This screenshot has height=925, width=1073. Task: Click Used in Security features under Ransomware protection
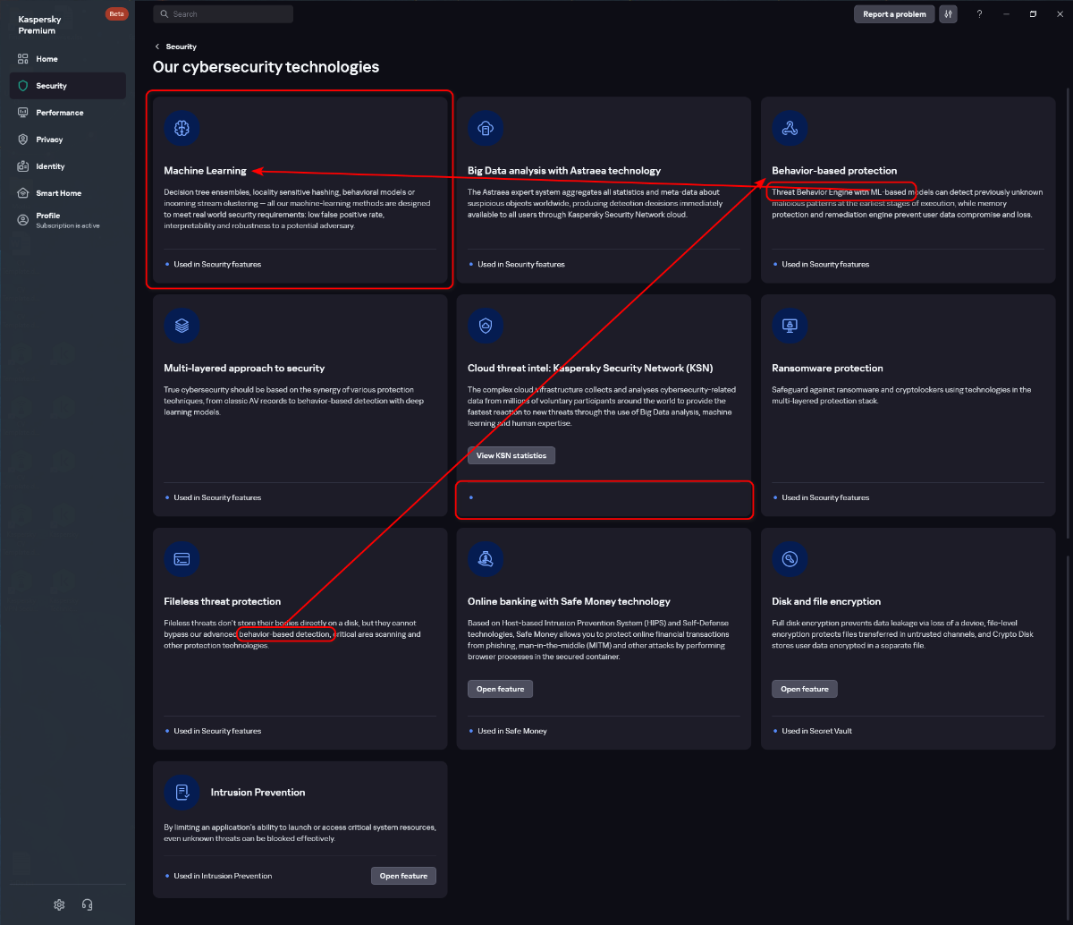[x=825, y=497]
